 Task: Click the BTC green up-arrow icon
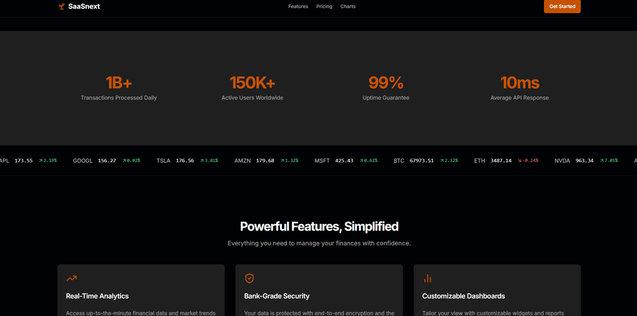coord(442,160)
